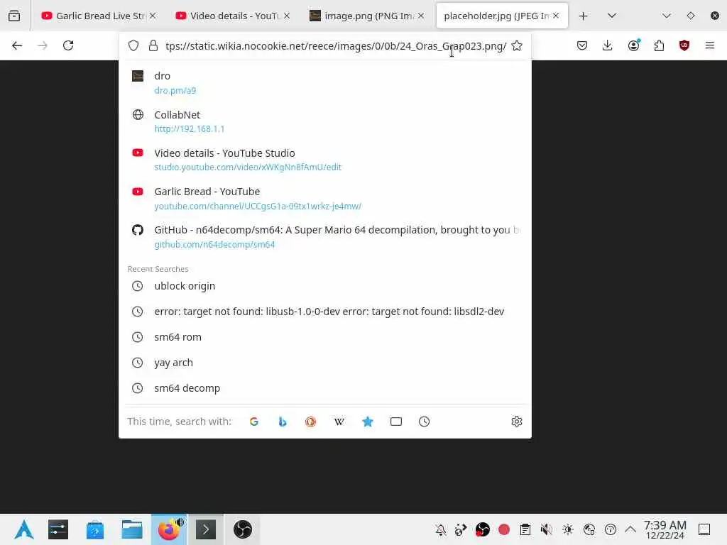The height and width of the screenshot is (545, 727).
Task: Open Save to Pocket button
Action: coord(582,45)
